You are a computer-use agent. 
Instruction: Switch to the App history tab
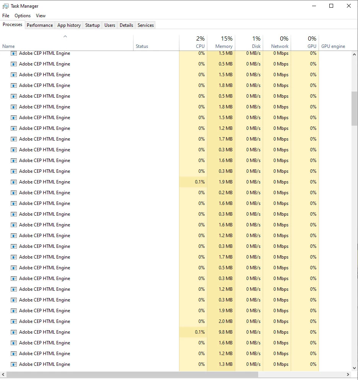coord(69,25)
